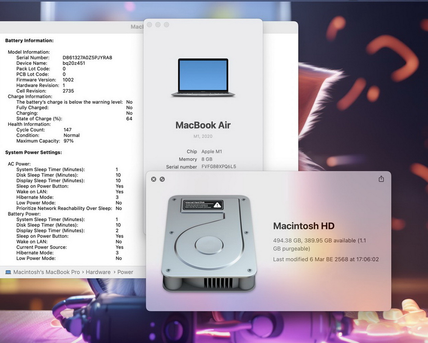Image resolution: width=428 pixels, height=343 pixels.
Task: Click the Chip value "Apple M1"
Action: click(x=212, y=151)
